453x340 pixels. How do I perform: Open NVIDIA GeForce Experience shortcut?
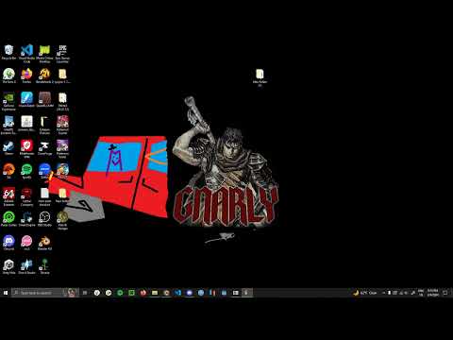point(8,101)
